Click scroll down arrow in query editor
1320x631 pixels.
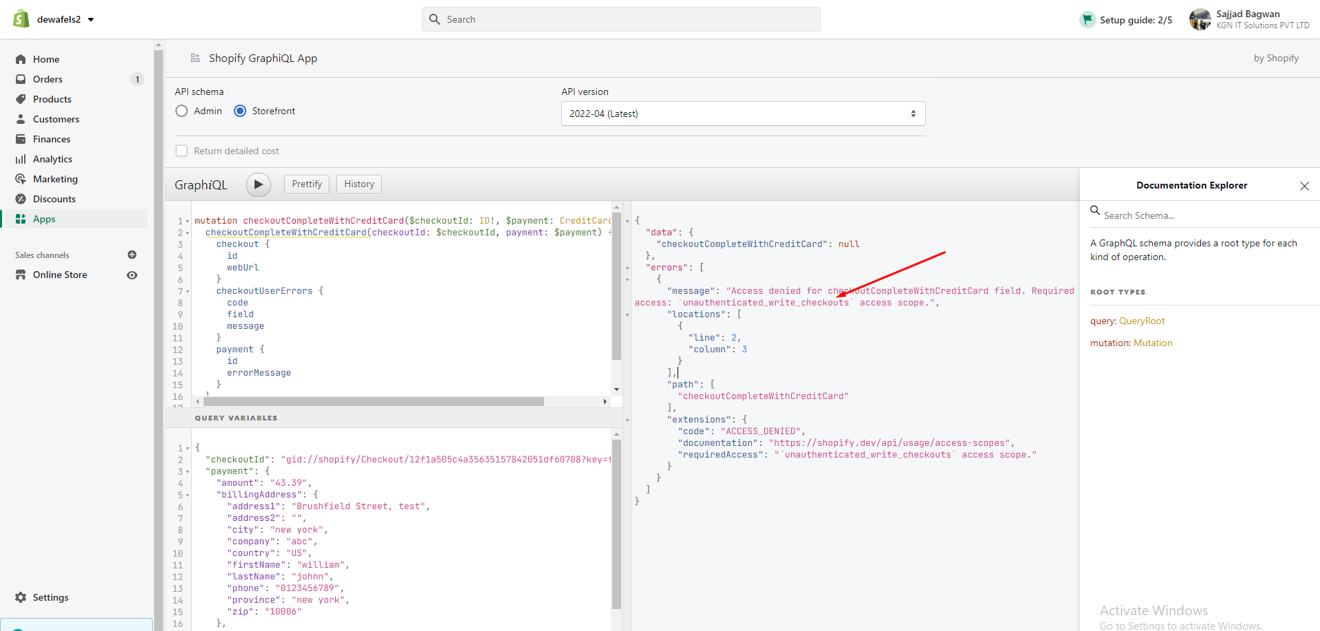click(x=616, y=389)
